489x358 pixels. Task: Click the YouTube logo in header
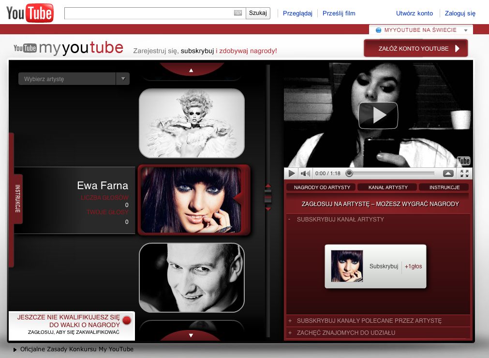30,13
